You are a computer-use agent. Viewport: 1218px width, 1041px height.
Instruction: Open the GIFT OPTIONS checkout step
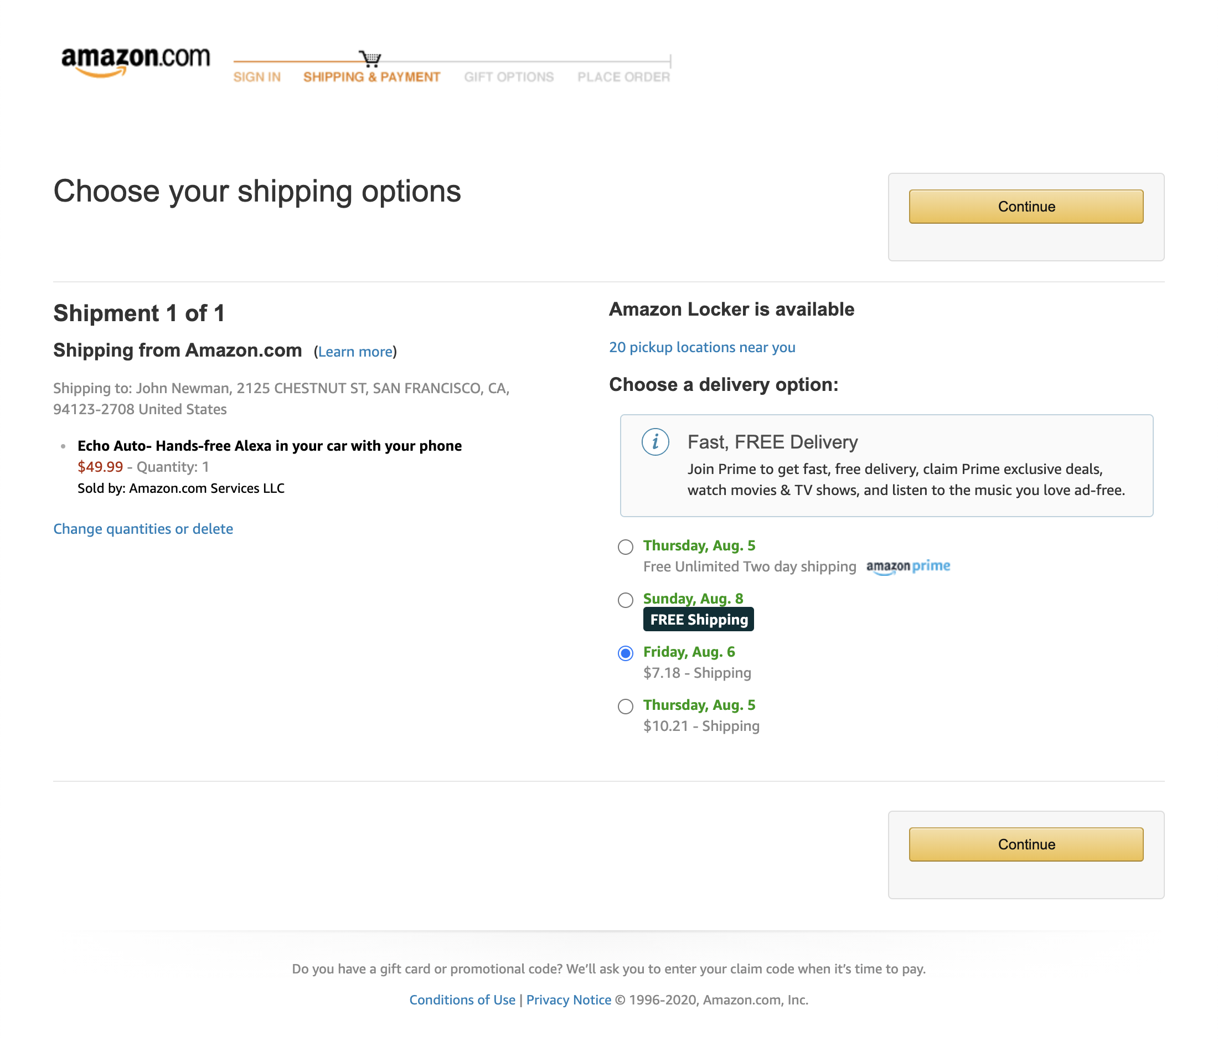coord(509,76)
